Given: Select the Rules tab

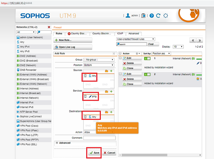Looking at the screenshot, I should tap(59, 33).
